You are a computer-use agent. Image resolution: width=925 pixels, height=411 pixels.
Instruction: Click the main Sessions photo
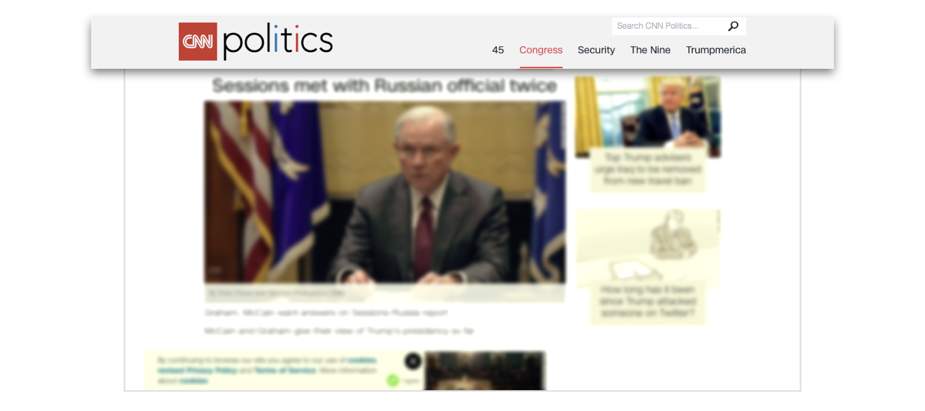(384, 192)
